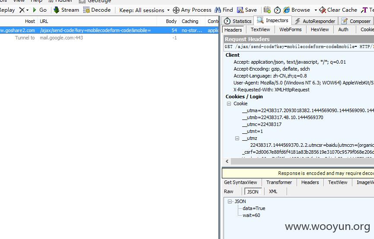The image size is (374, 239).
Task: Click the Inspectors tab magnifier icon
Action: [260, 20]
